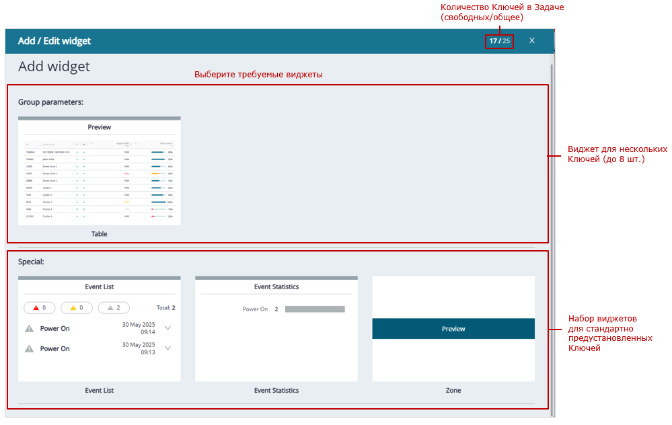The width and height of the screenshot is (672, 425).
Task: Click the "Zone" caption under the Zone widget
Action: click(x=453, y=390)
